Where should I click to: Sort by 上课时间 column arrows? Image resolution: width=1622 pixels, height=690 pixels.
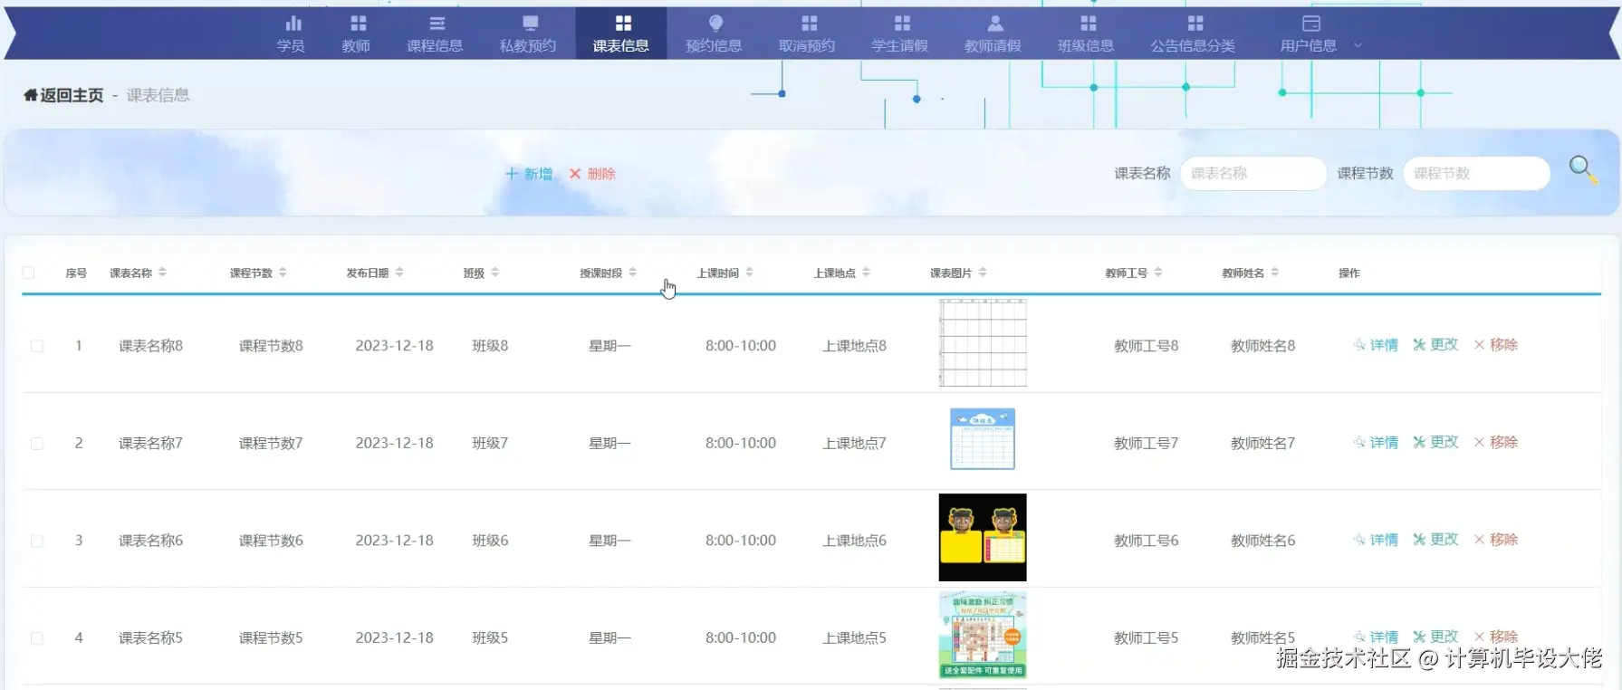[x=749, y=272]
